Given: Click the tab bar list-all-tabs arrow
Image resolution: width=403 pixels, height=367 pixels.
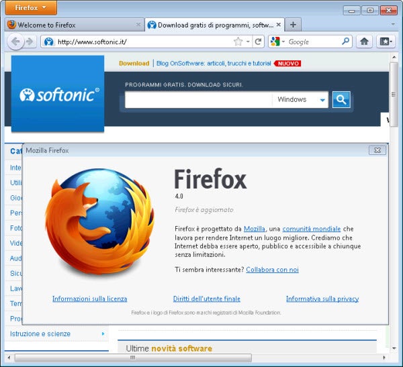Looking at the screenshot, I should [x=393, y=24].
